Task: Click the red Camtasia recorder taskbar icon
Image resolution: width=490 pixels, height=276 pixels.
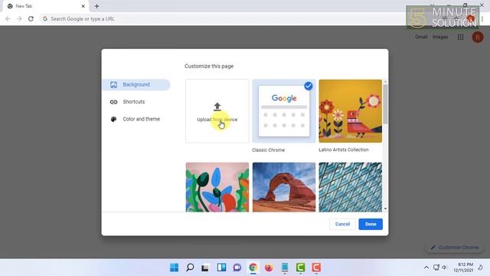Action: tap(316, 268)
